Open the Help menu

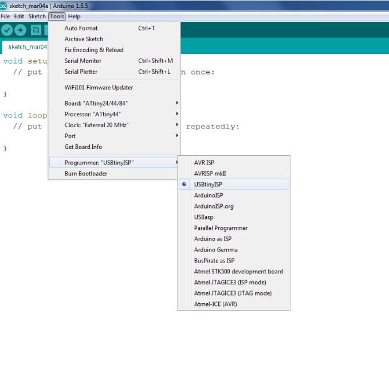coord(74,17)
